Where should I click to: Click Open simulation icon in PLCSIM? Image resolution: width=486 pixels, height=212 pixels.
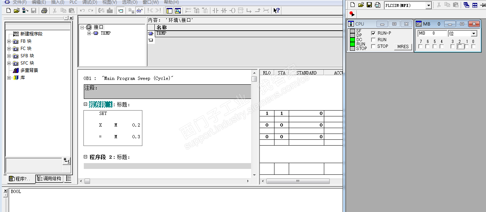[361, 5]
